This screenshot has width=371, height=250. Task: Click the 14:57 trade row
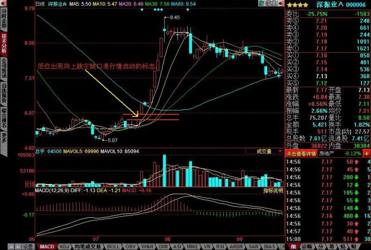[x=328, y=231]
